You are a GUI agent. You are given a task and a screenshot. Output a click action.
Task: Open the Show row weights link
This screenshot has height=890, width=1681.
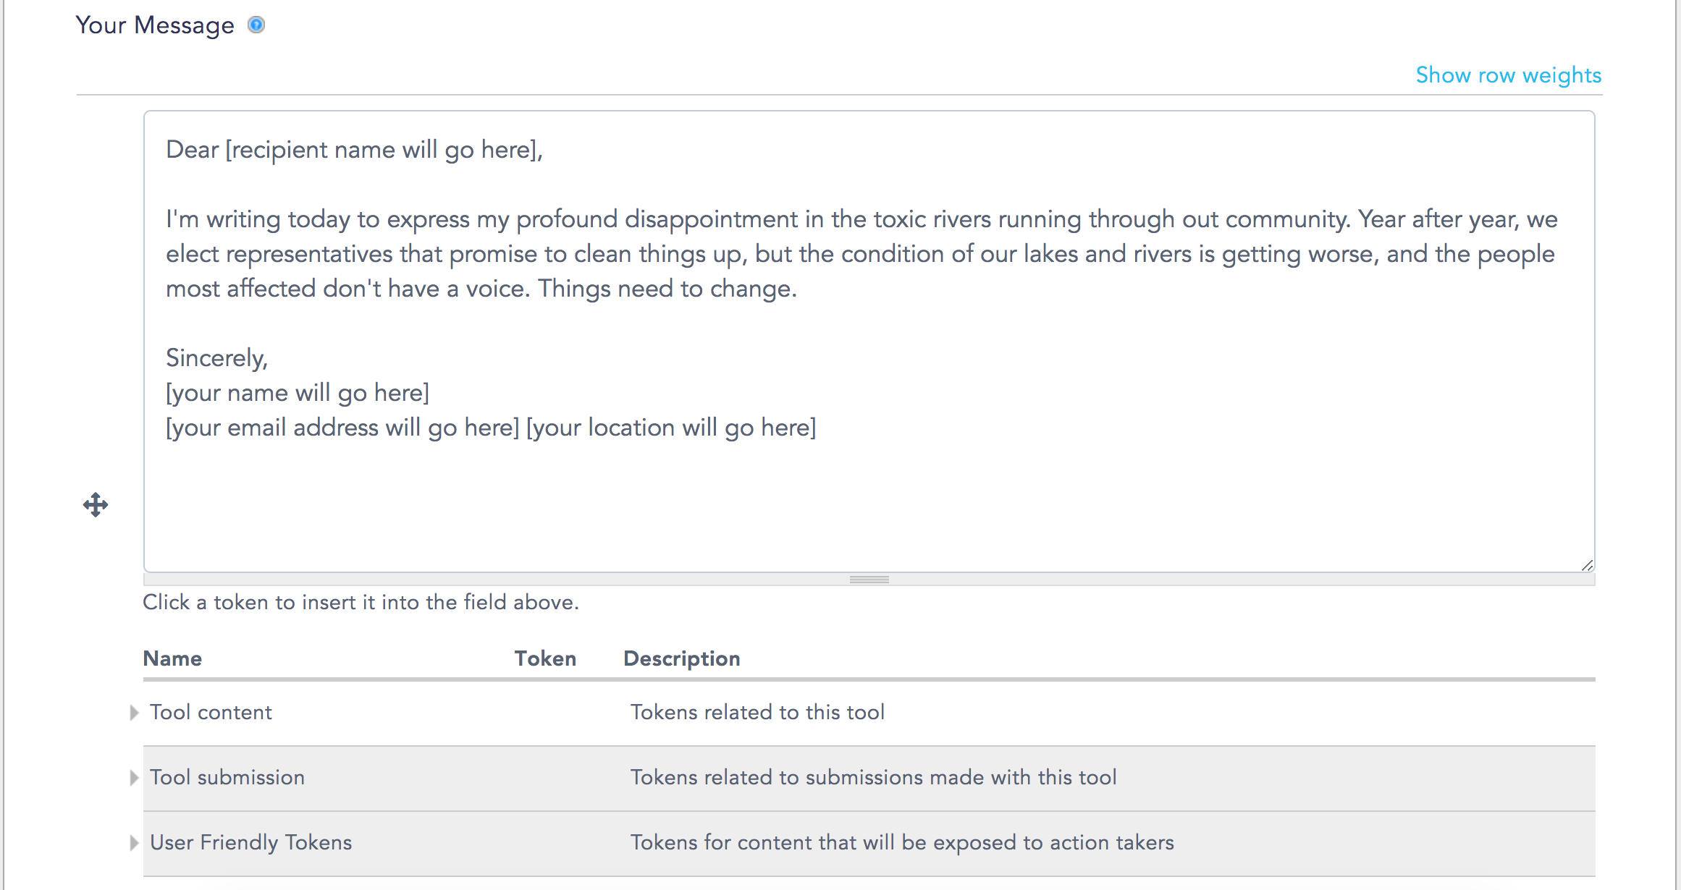1508,75
